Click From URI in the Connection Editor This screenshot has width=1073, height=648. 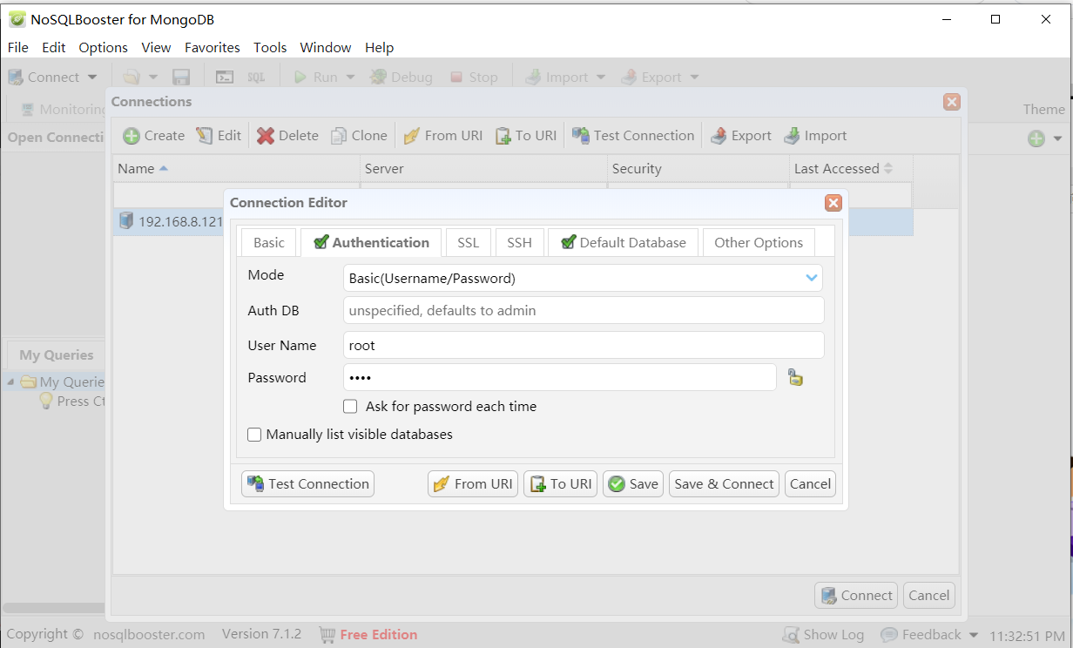coord(473,484)
